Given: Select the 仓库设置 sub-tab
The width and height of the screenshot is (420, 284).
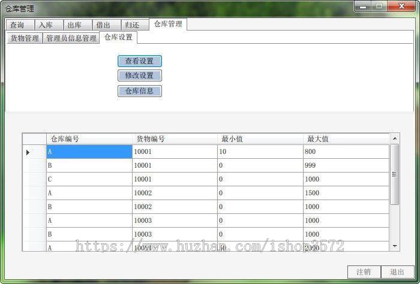Looking at the screenshot, I should (x=118, y=37).
